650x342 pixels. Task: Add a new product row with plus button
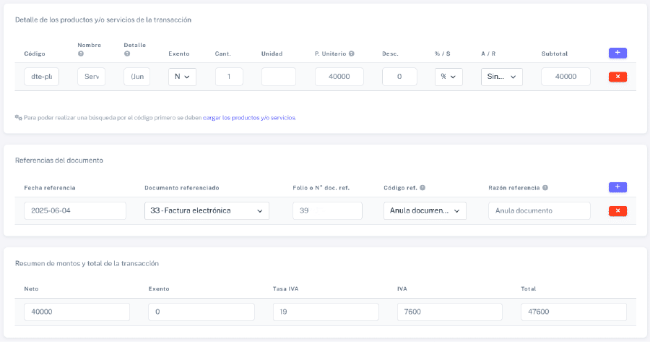[617, 53]
